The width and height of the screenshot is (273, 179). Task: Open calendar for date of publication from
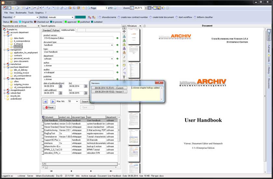pyautogui.click(x=60, y=86)
